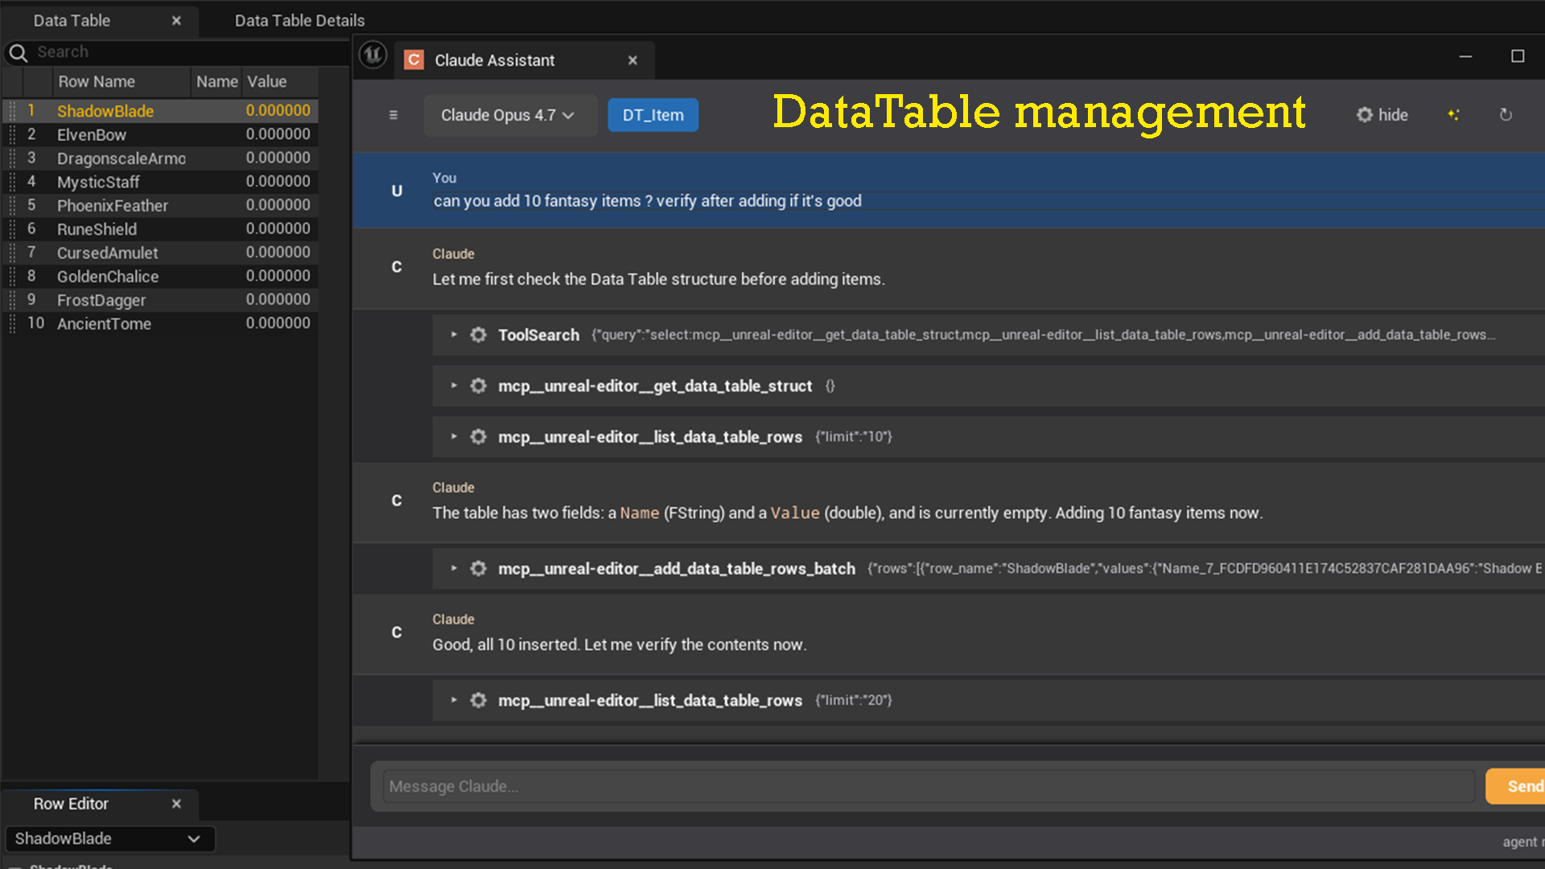Click the Name column header
The width and height of the screenshot is (1545, 869).
[x=216, y=81]
